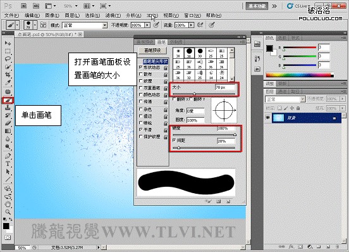The height and width of the screenshot is (252, 349).
Task: Enable 杂色 checkbox
Action: pyautogui.click(x=140, y=109)
